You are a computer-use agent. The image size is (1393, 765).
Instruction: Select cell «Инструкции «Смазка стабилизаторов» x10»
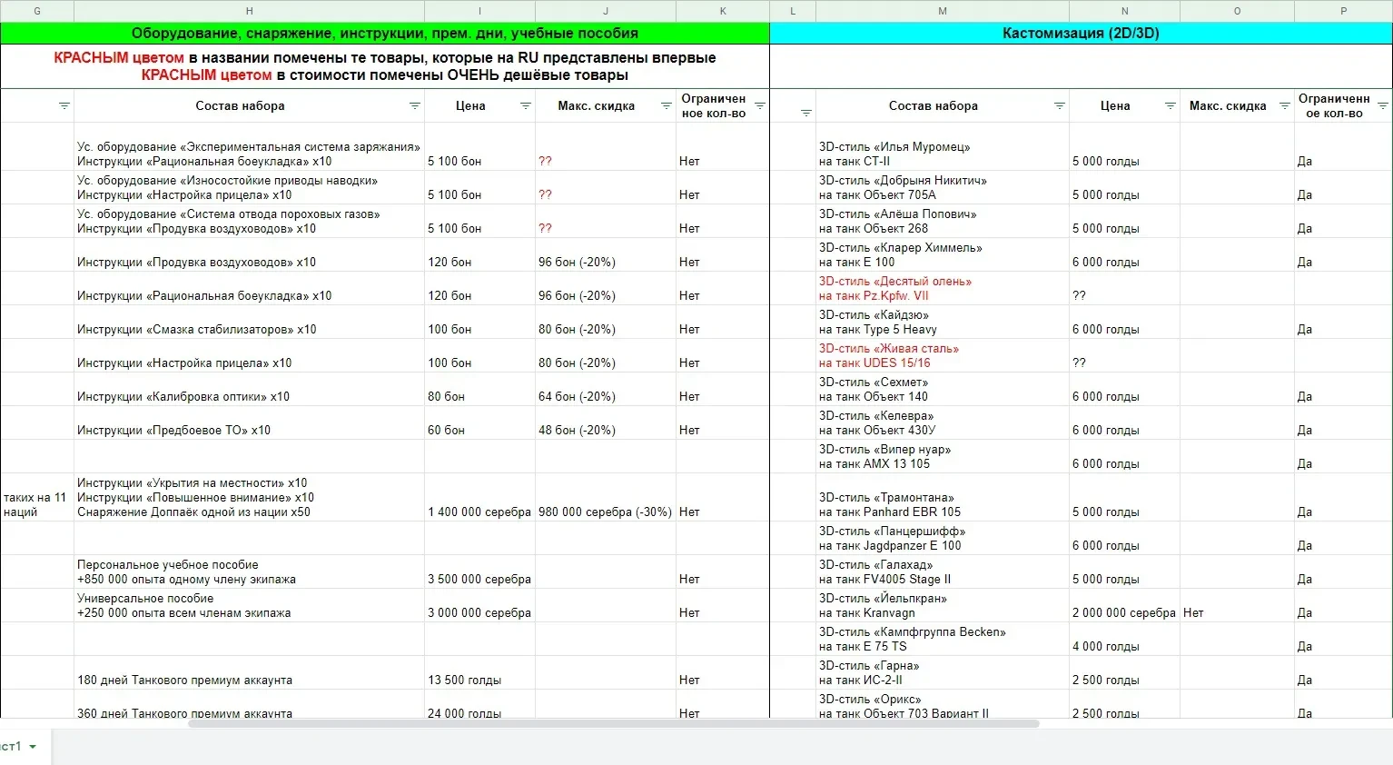tap(249, 323)
